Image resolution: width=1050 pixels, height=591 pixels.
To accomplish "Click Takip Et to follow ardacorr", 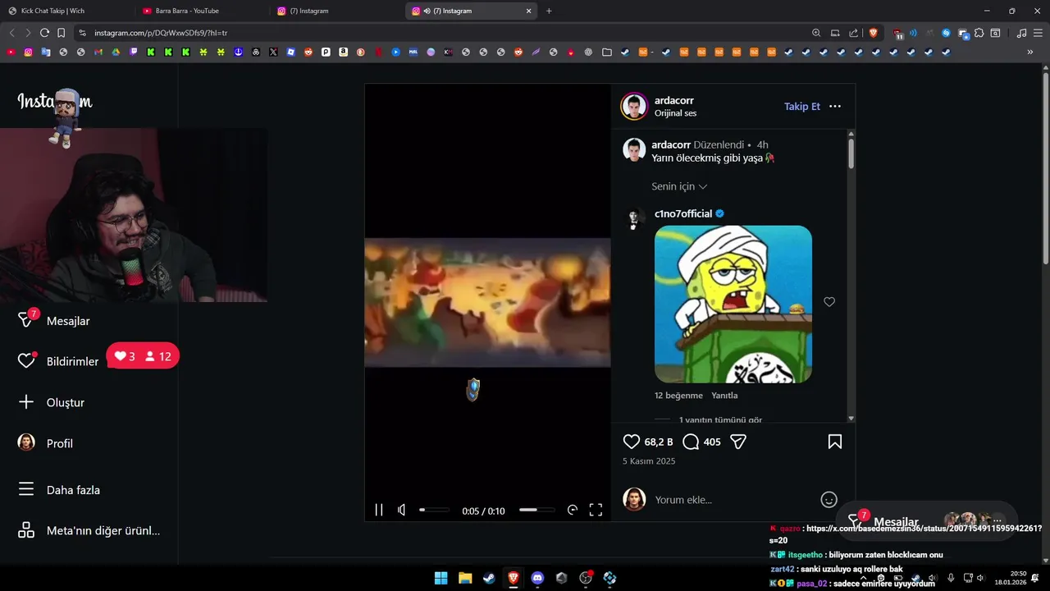I will point(802,106).
